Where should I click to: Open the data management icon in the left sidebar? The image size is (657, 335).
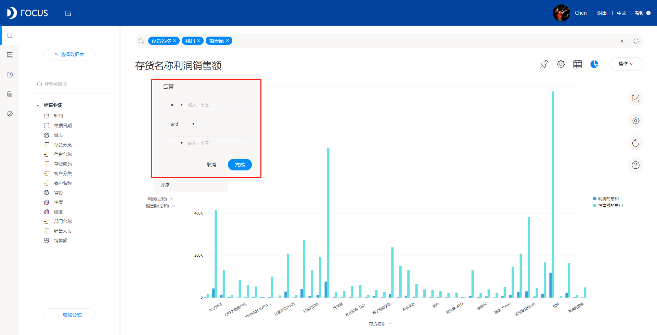tap(10, 94)
